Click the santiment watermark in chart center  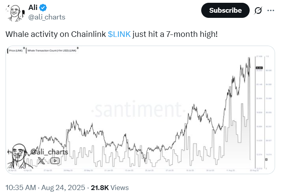click(138, 109)
